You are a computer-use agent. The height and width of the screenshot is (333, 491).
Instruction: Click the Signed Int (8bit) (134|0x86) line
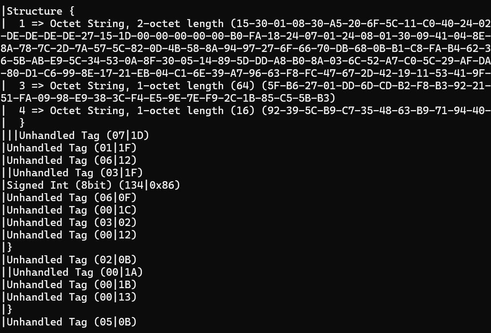[x=93, y=185]
